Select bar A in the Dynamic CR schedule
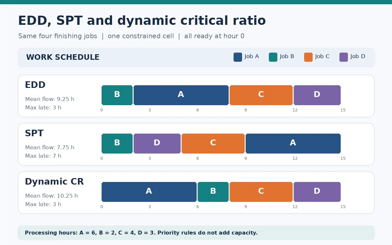Image resolution: width=392 pixels, height=245 pixels. [149, 192]
